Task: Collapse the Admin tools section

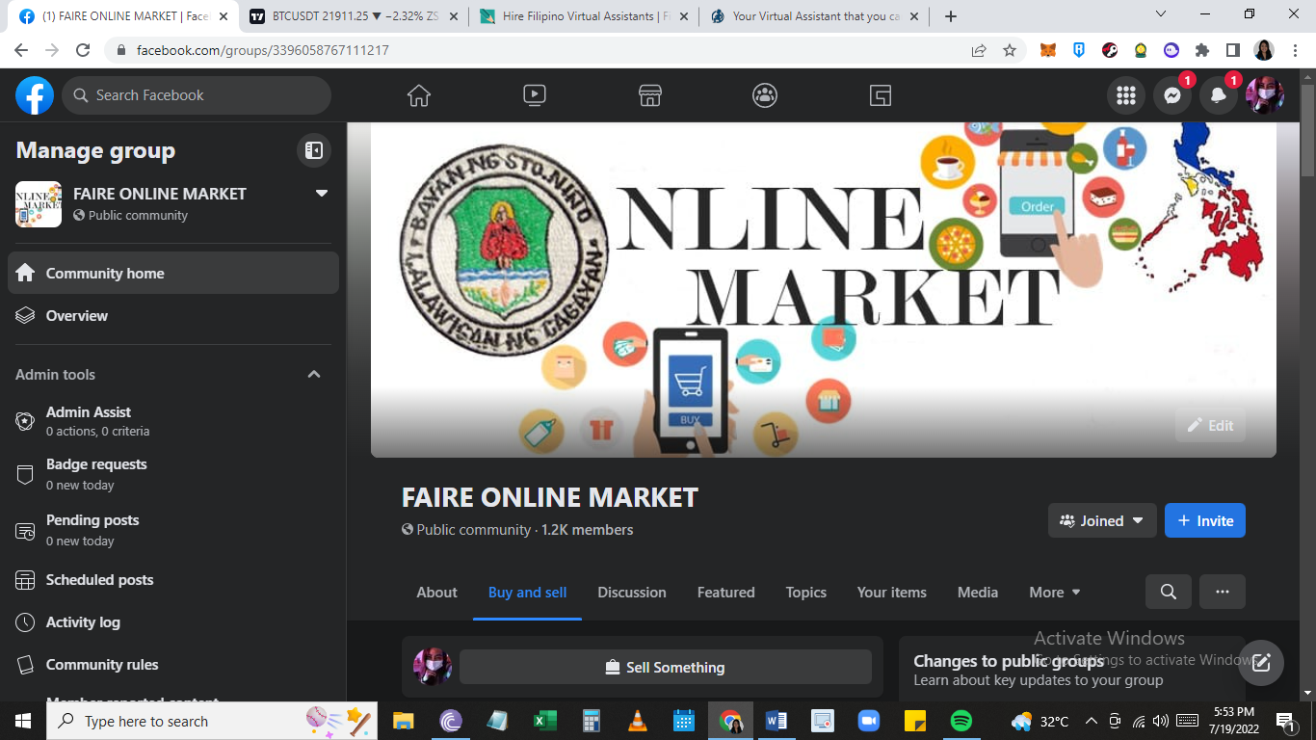Action: (x=313, y=374)
